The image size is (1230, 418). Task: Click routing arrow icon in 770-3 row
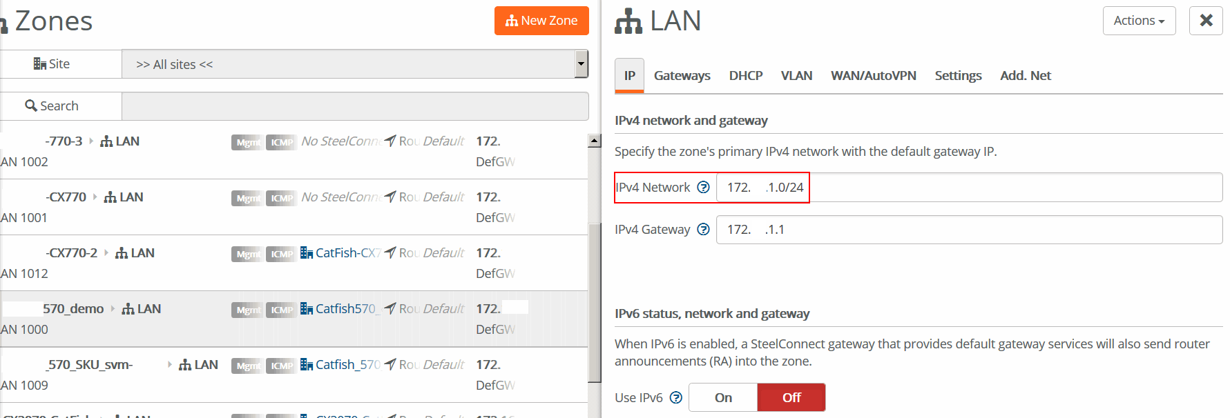[x=390, y=141]
